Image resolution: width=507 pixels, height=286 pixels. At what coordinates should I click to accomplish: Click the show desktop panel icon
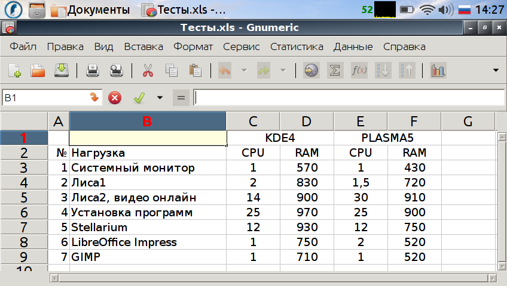37,10
